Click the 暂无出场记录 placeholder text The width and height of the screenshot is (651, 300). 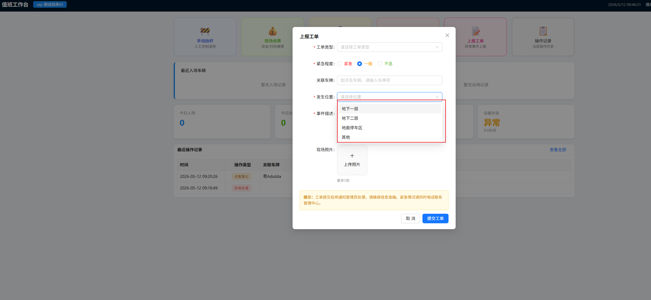[x=476, y=85]
